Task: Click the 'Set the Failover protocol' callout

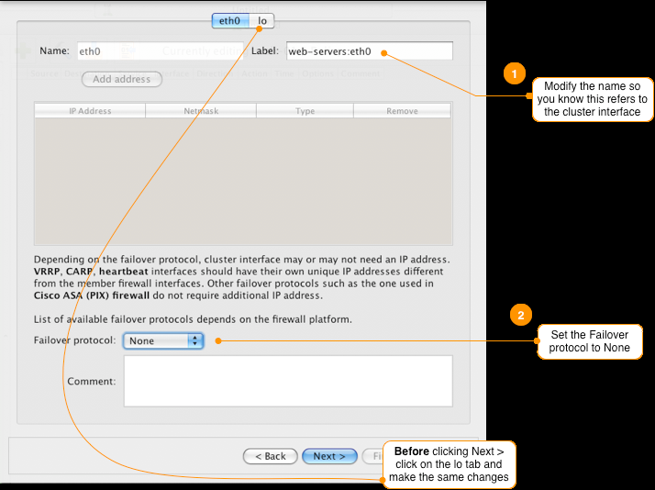Action: 590,341
